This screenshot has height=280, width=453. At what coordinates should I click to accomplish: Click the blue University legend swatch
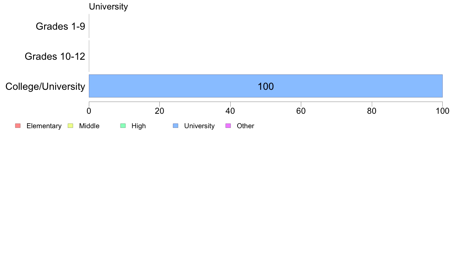pyautogui.click(x=175, y=126)
